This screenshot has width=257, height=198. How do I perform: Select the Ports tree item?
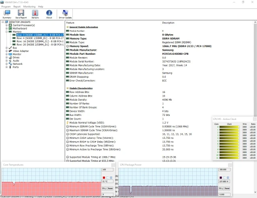(x=16, y=67)
